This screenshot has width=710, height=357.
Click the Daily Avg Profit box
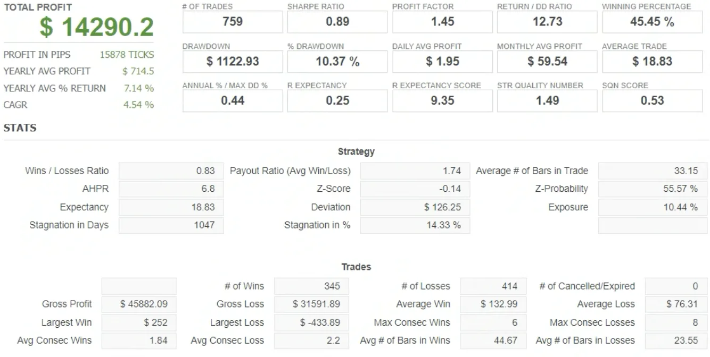pyautogui.click(x=442, y=62)
